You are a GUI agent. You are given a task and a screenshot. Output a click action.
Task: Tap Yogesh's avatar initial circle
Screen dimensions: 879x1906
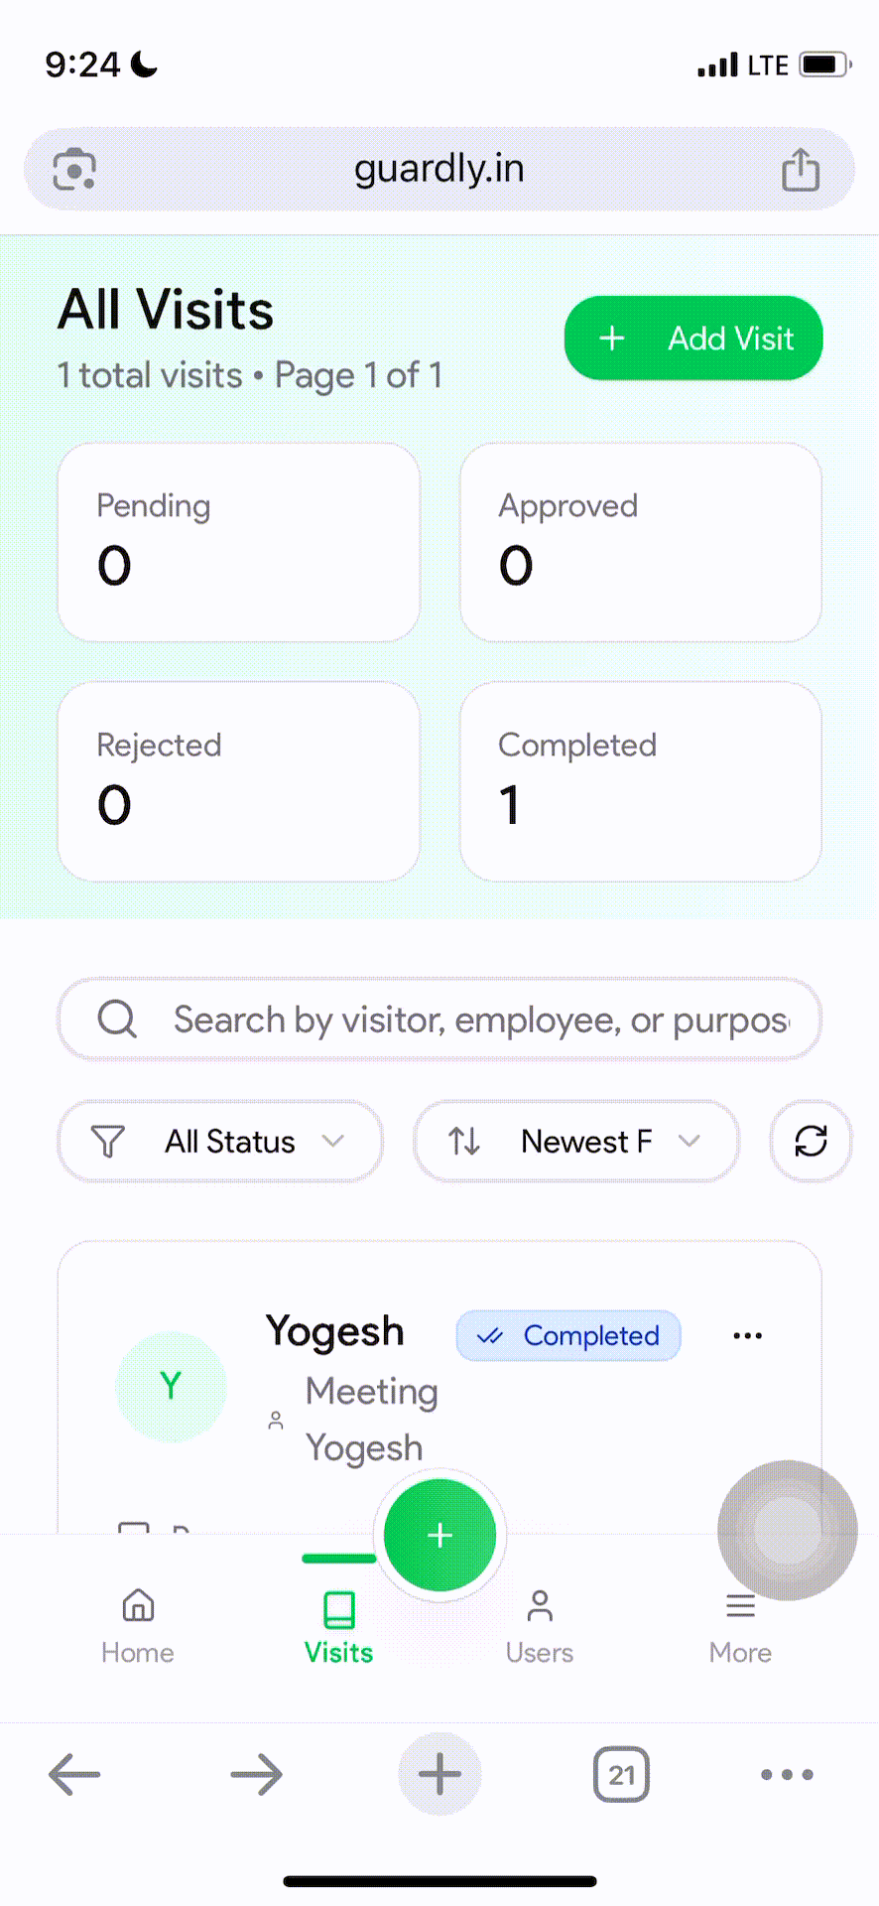(x=172, y=1387)
